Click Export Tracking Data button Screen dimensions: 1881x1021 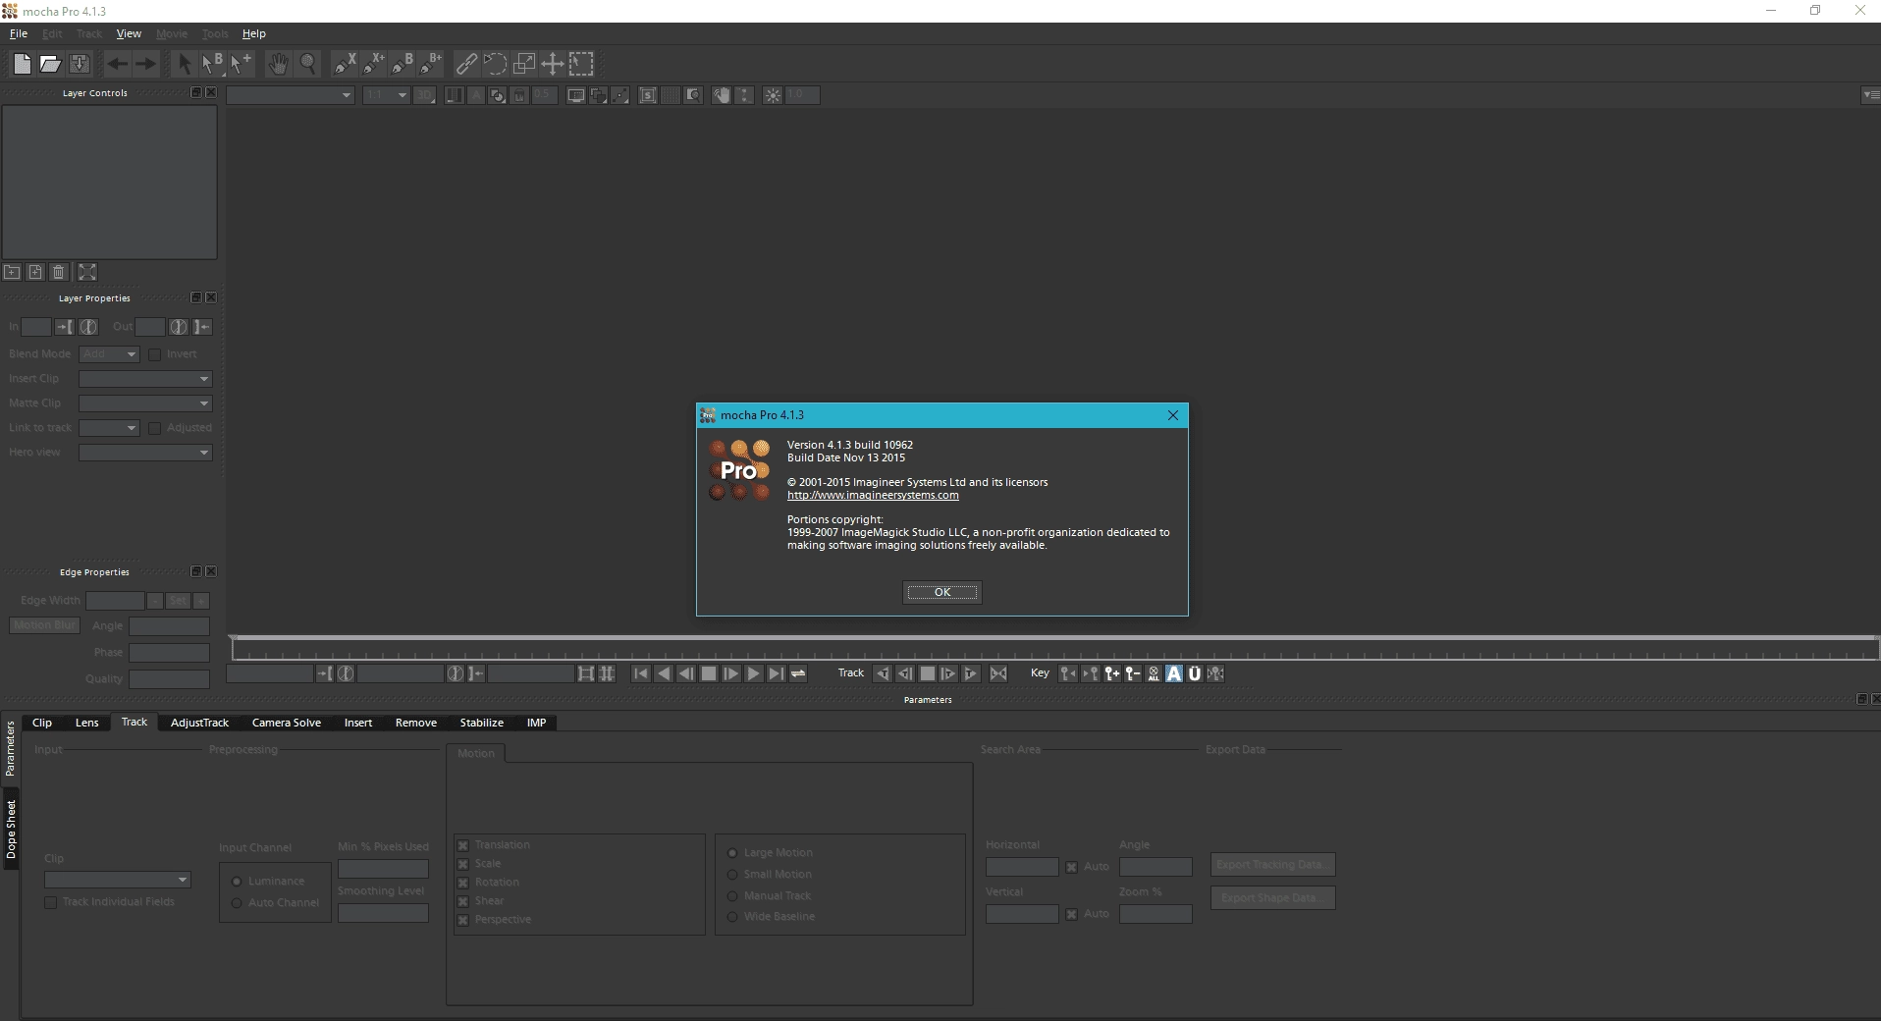pyautogui.click(x=1272, y=865)
